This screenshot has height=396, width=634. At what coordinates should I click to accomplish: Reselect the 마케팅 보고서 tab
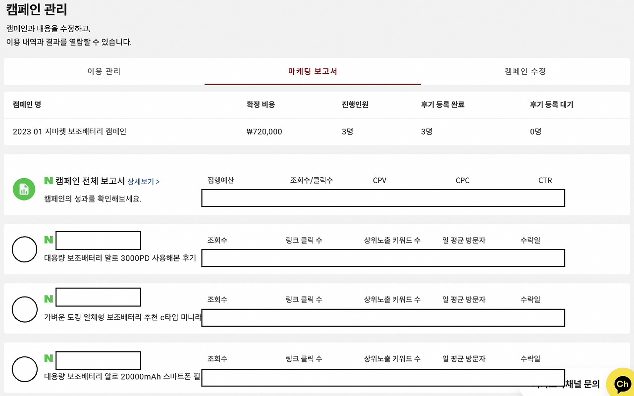coord(313,71)
